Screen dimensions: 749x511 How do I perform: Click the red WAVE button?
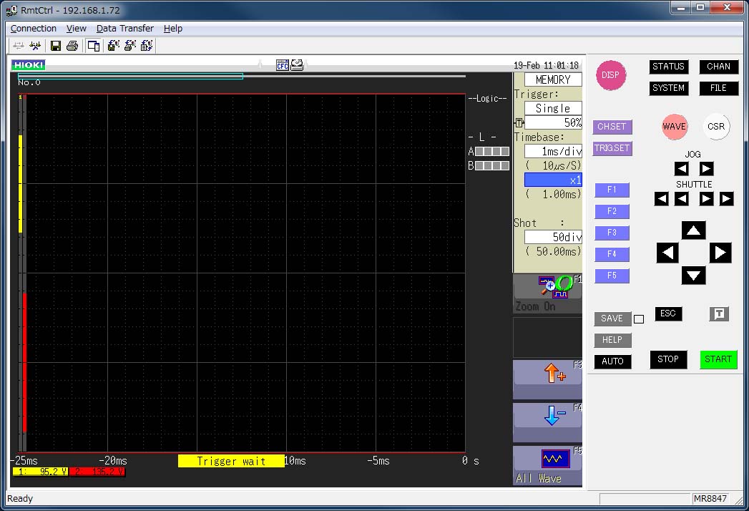[x=674, y=127]
